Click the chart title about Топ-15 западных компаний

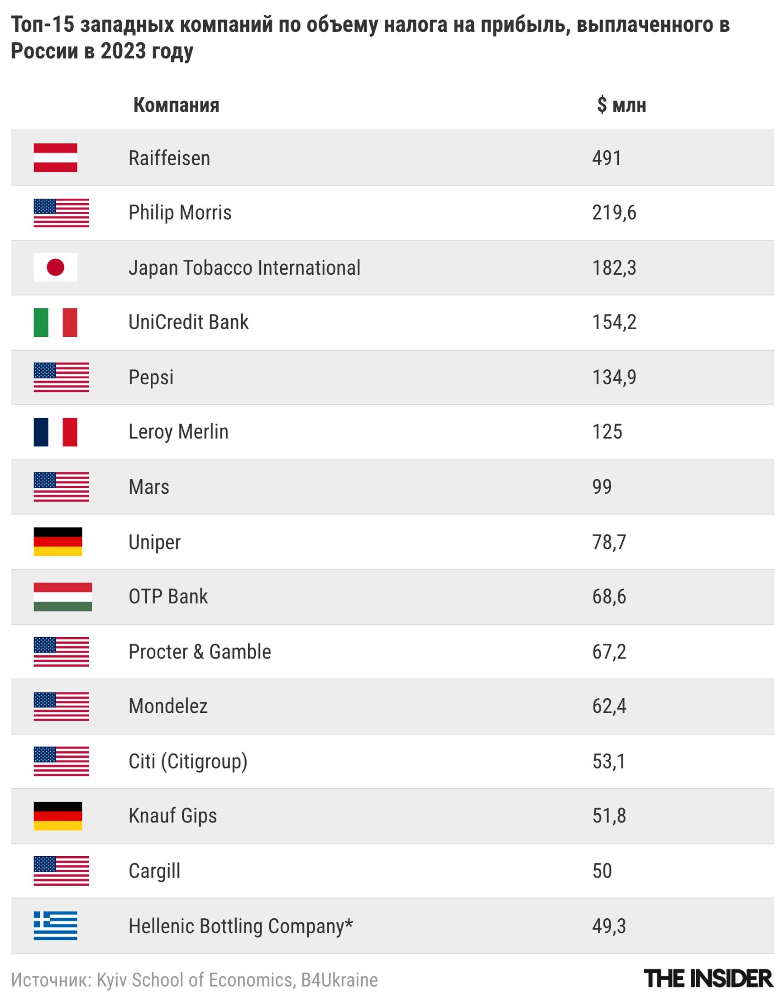click(370, 38)
